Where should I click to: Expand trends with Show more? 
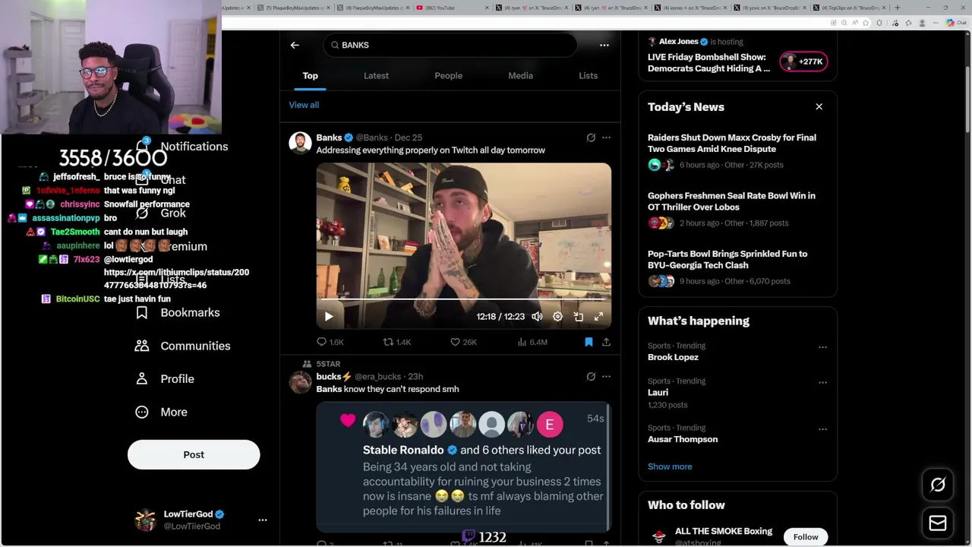670,466
